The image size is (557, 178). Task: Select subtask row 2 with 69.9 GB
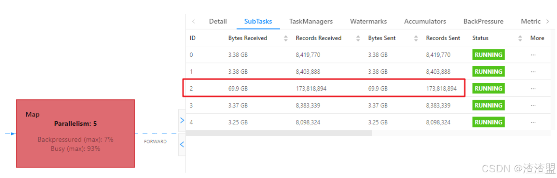pos(323,89)
